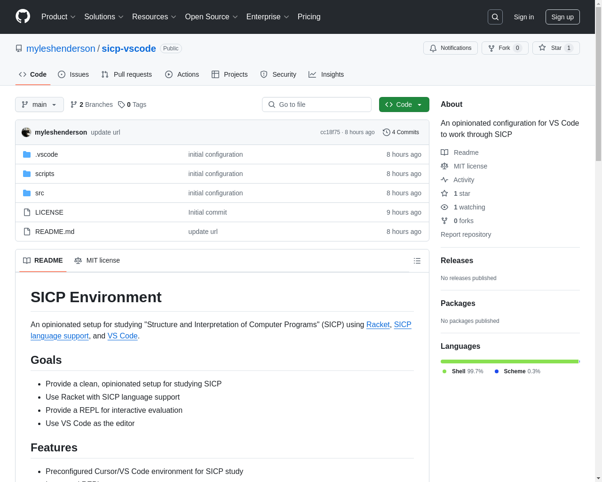
Task: Click myleshenderson avatar in commit row
Action: click(26, 132)
